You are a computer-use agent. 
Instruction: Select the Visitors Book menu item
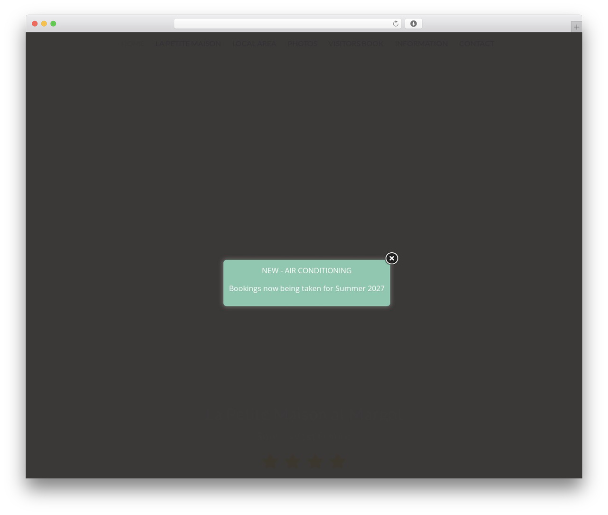(x=356, y=44)
